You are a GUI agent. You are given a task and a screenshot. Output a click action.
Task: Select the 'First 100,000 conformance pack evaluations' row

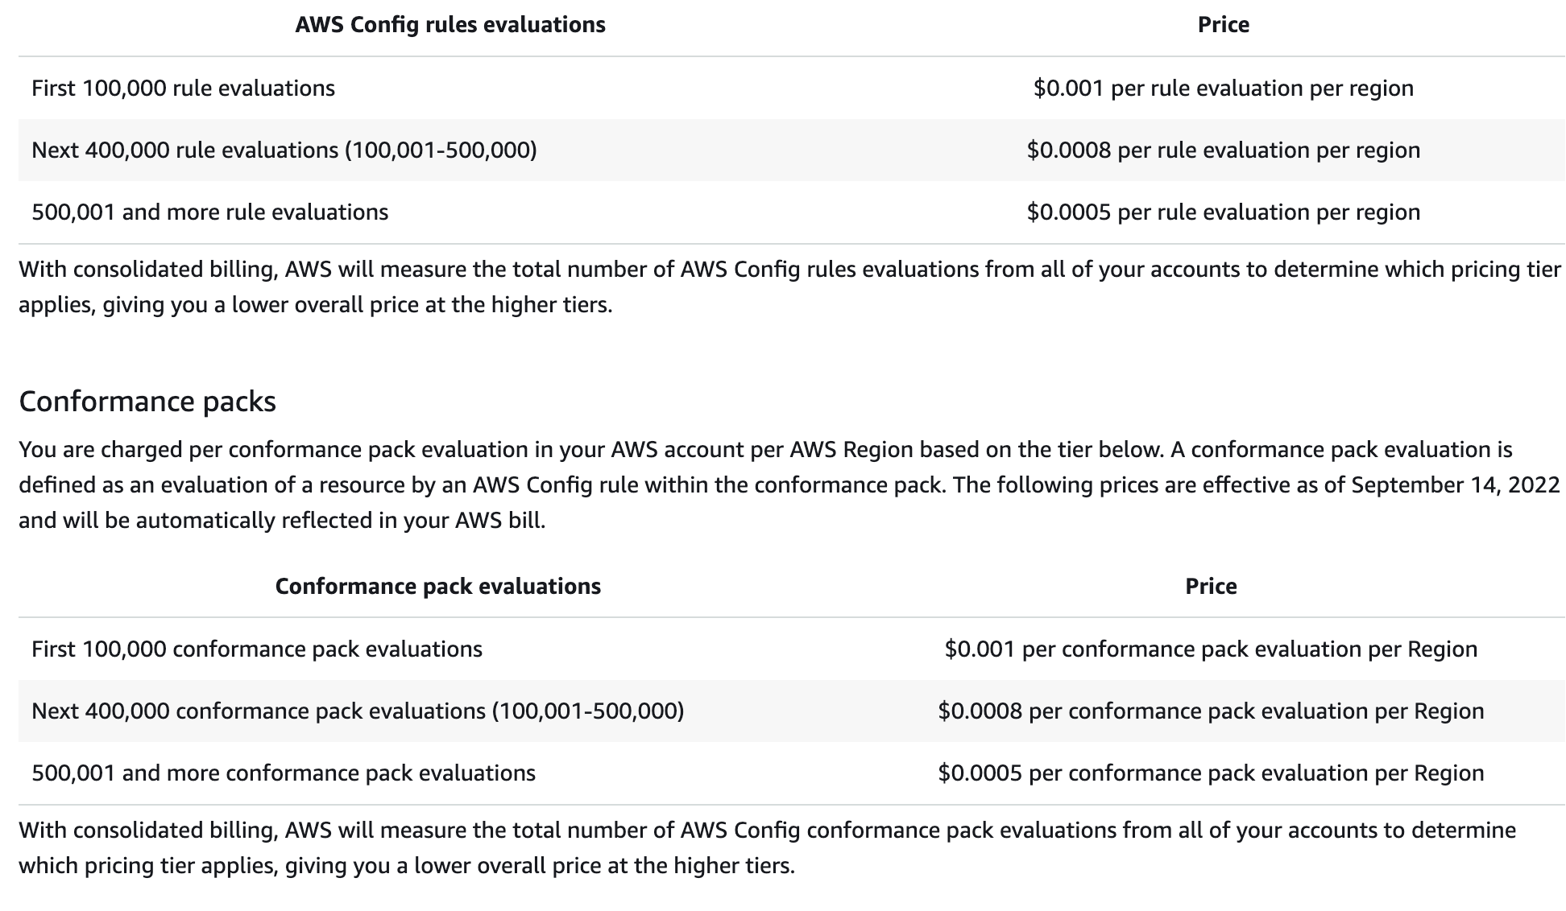[x=256, y=649]
